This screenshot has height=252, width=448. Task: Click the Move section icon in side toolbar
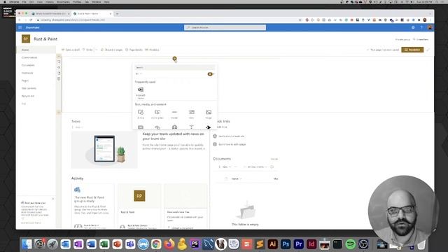59,67
